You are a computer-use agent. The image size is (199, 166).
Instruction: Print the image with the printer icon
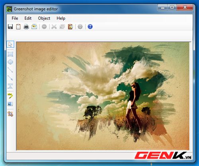click(26, 27)
